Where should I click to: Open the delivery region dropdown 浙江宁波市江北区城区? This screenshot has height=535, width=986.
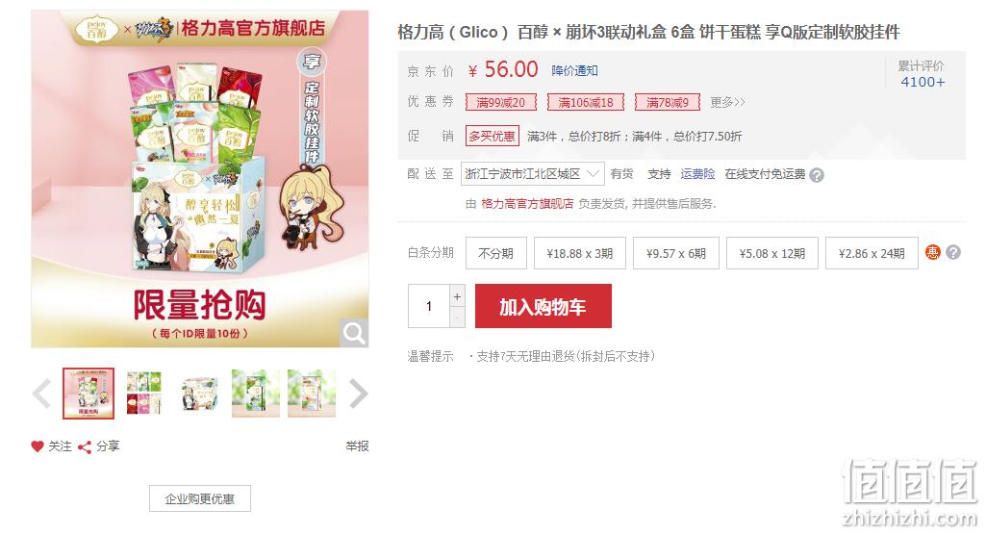click(x=533, y=174)
